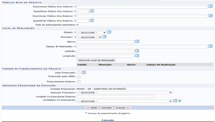Open help for Discriminar Público Alvo Interno
Screen dimensions: 215x122
210,6
